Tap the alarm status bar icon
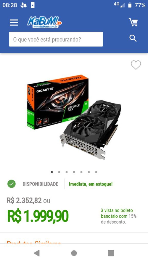 pyautogui.click(x=23, y=6)
